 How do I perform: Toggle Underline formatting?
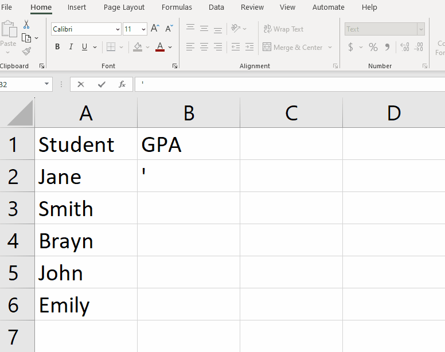(84, 47)
